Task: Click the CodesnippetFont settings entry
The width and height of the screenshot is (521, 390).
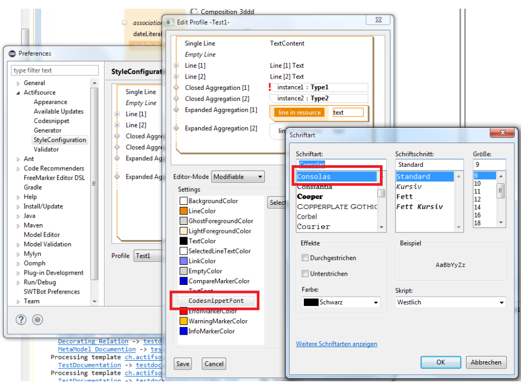Action: click(216, 301)
